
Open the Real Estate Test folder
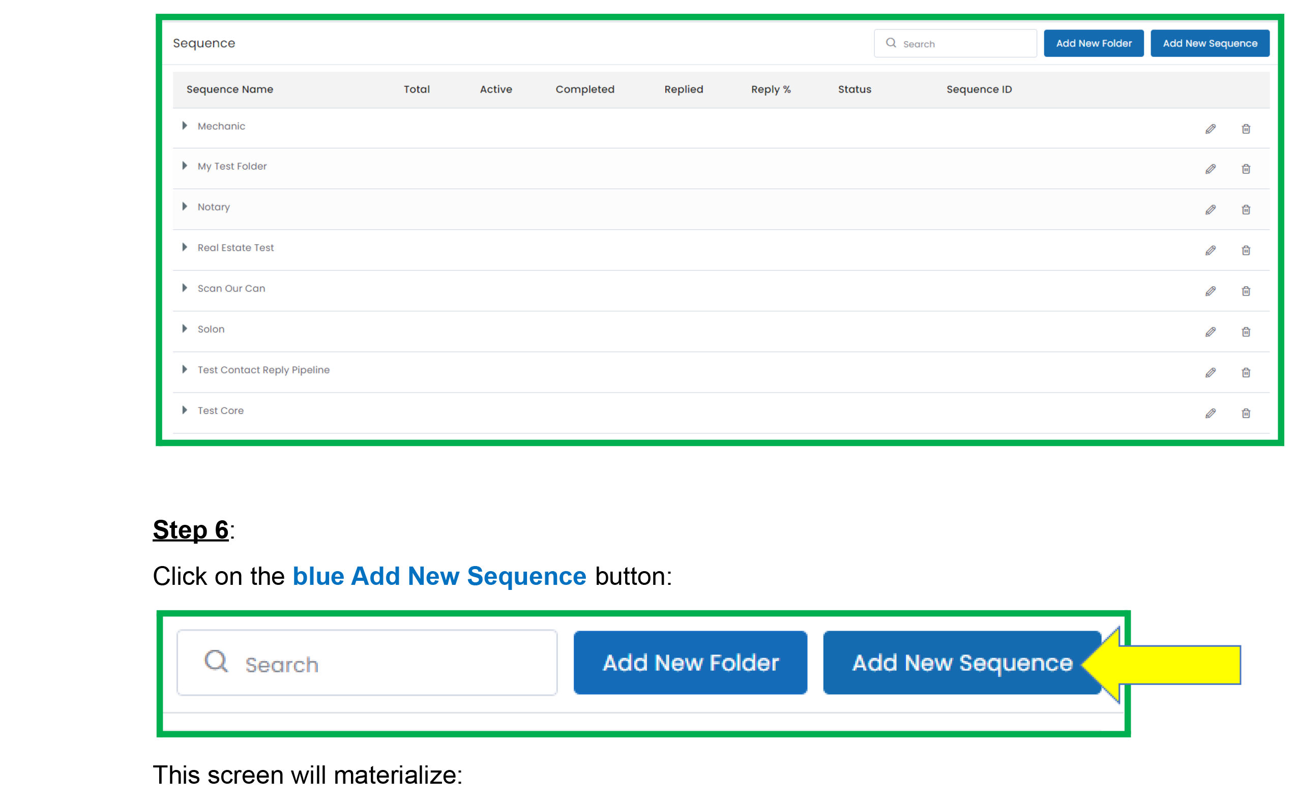point(184,247)
